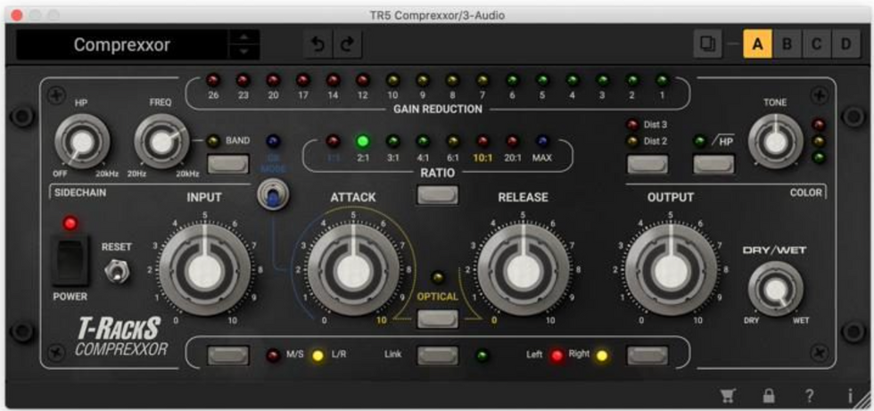Select preset slot D
Viewport: 874px width, 411px height.
[846, 44]
